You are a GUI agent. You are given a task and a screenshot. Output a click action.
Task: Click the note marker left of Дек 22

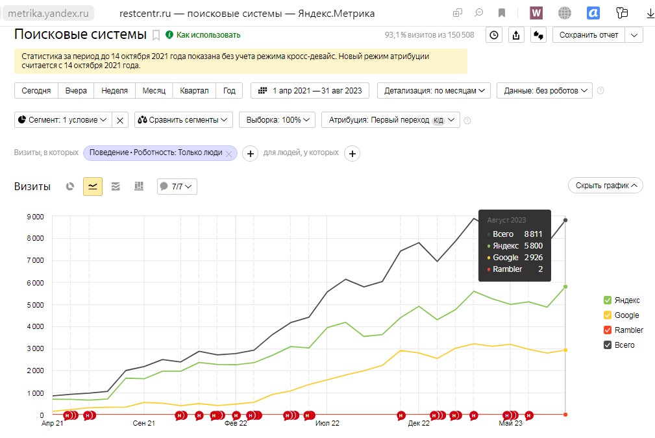(x=401, y=415)
